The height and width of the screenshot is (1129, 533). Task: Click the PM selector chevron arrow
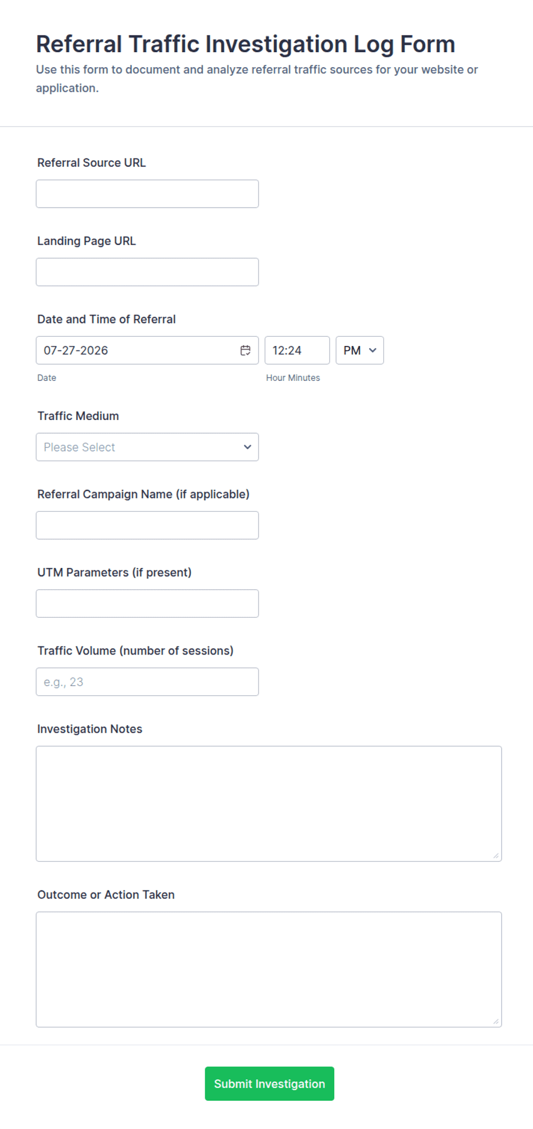point(373,351)
